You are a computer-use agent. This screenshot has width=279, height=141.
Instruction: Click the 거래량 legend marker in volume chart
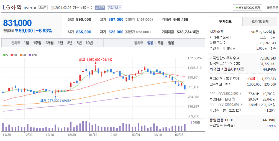pos(192,123)
